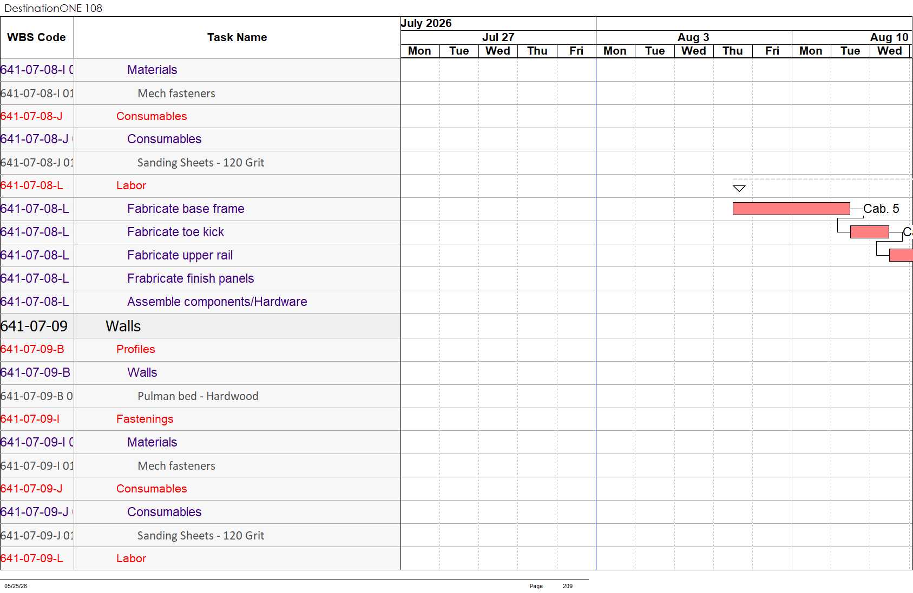Click the Thu day header under Aug 3
The image size is (913, 593).
coord(733,51)
